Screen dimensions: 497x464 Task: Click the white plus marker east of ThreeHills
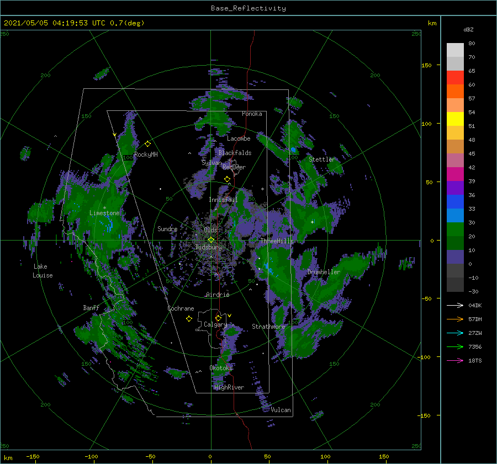click(x=312, y=222)
